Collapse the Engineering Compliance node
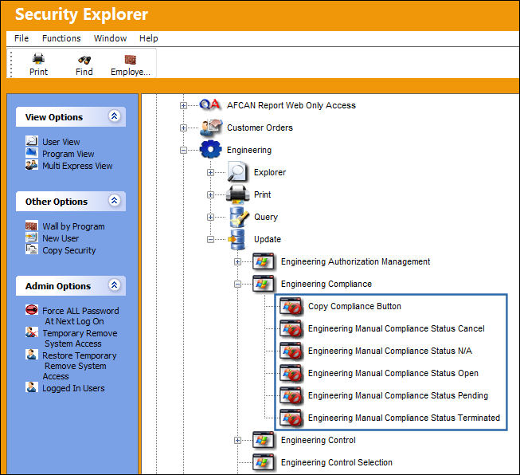The image size is (520, 475). (237, 285)
